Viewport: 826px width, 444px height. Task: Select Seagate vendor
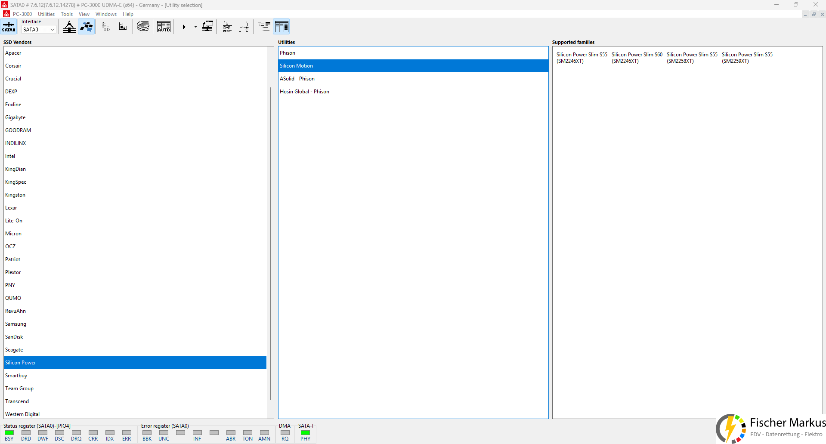[x=135, y=350]
